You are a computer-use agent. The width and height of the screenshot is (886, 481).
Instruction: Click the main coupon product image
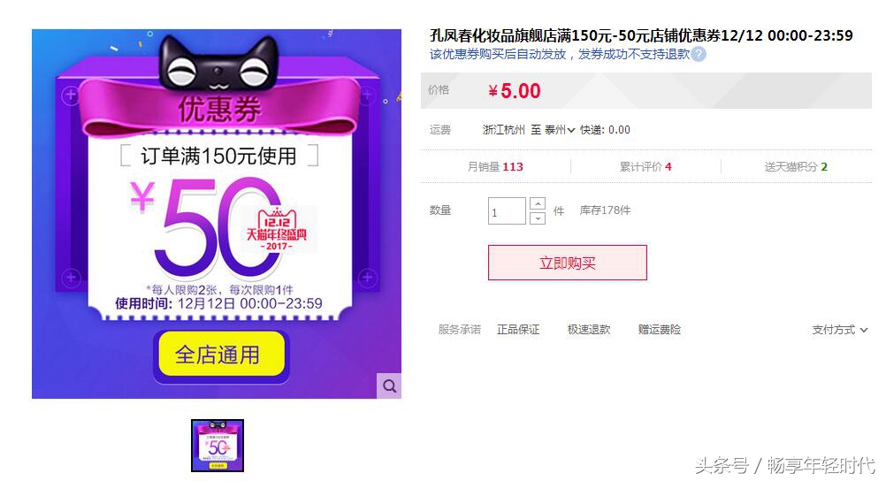point(217,214)
